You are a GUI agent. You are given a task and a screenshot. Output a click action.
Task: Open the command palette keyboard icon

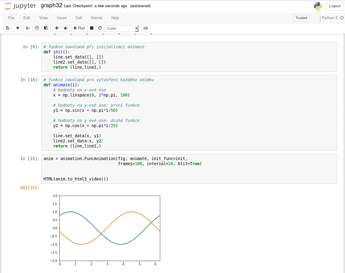[146, 28]
